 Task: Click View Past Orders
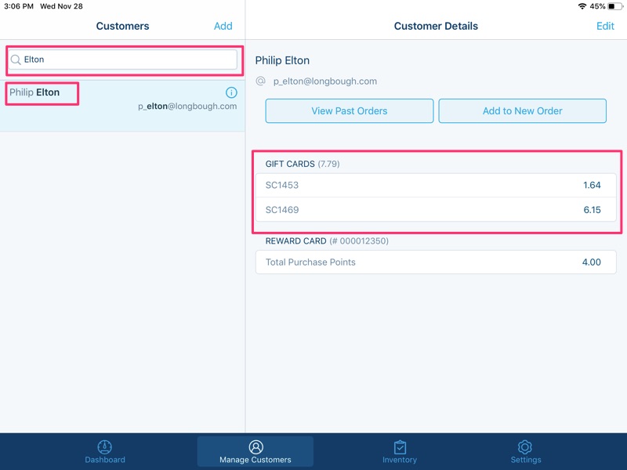tap(350, 110)
